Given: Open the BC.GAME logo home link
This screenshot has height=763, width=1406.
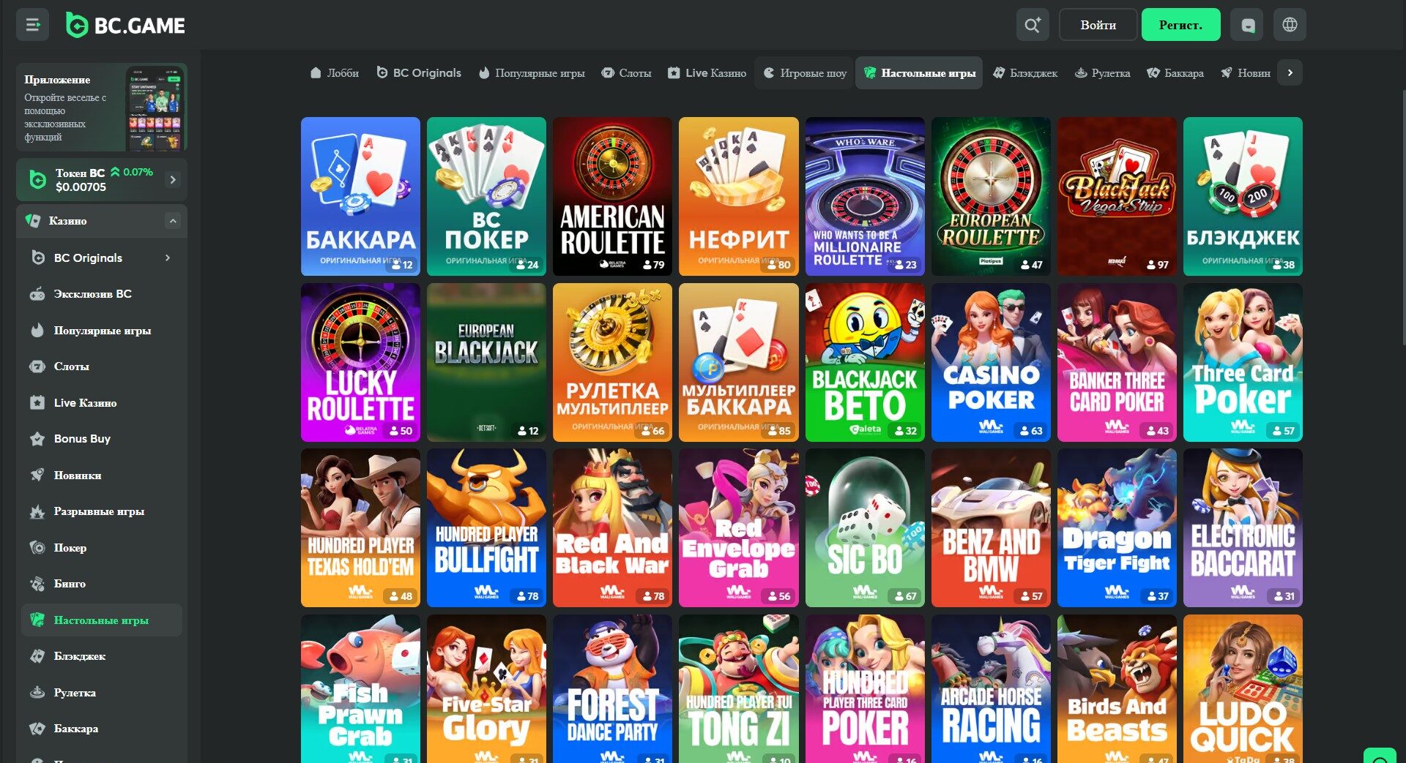Looking at the screenshot, I should pos(125,25).
